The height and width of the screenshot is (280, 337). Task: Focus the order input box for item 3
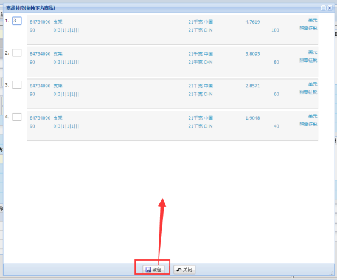tap(17, 85)
